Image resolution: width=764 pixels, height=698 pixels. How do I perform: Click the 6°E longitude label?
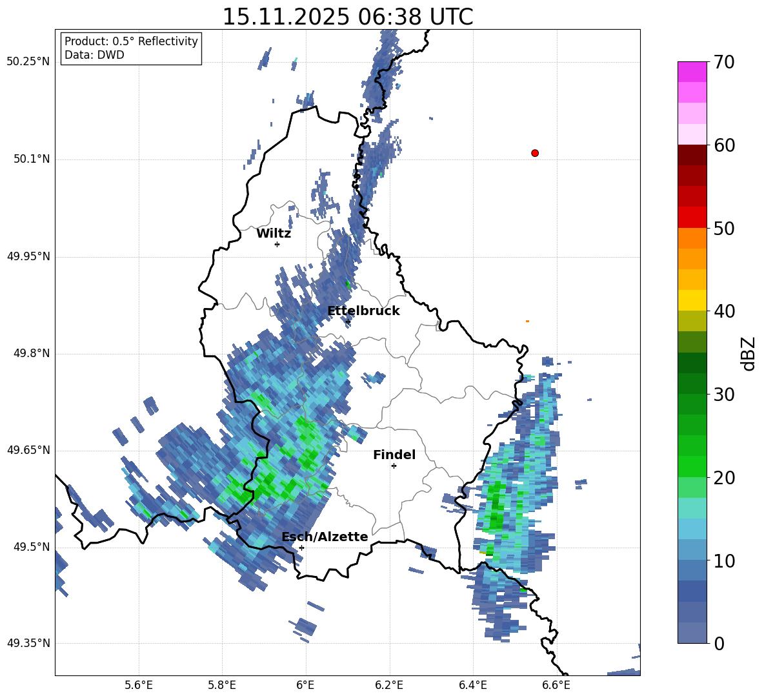[x=305, y=685]
